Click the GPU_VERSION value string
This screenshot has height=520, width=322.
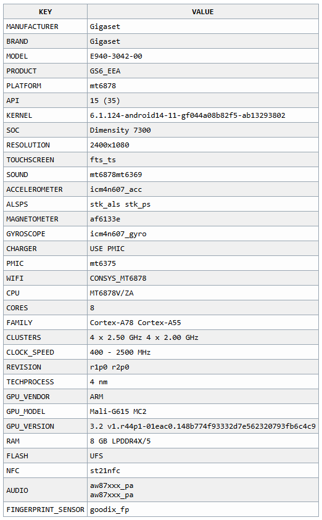point(202,426)
